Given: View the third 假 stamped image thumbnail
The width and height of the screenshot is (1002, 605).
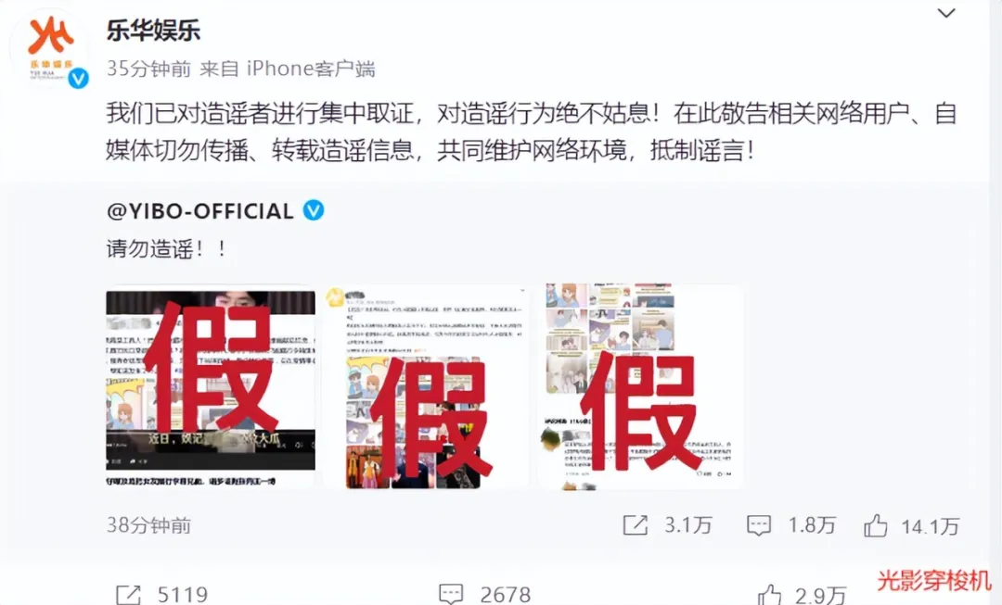Looking at the screenshot, I should (640, 387).
